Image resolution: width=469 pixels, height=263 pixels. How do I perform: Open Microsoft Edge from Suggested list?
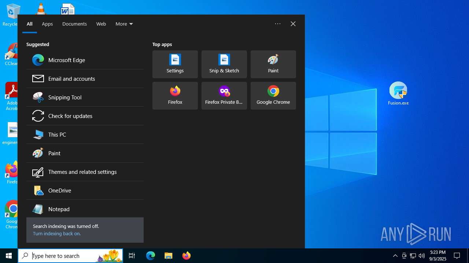pyautogui.click(x=85, y=60)
